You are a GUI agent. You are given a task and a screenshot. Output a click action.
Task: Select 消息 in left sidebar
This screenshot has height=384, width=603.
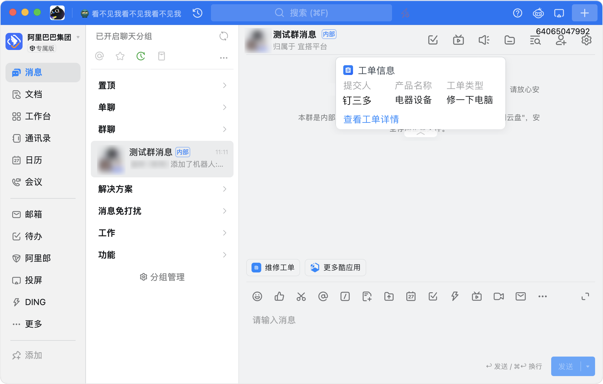click(43, 73)
